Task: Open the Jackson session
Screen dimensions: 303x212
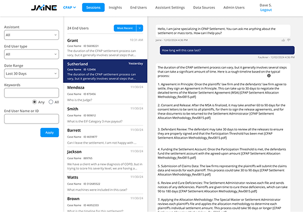Action: click(x=105, y=160)
